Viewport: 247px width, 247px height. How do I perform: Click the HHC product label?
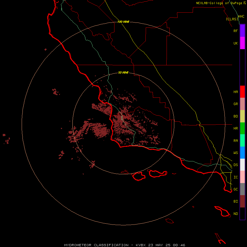point(241,16)
